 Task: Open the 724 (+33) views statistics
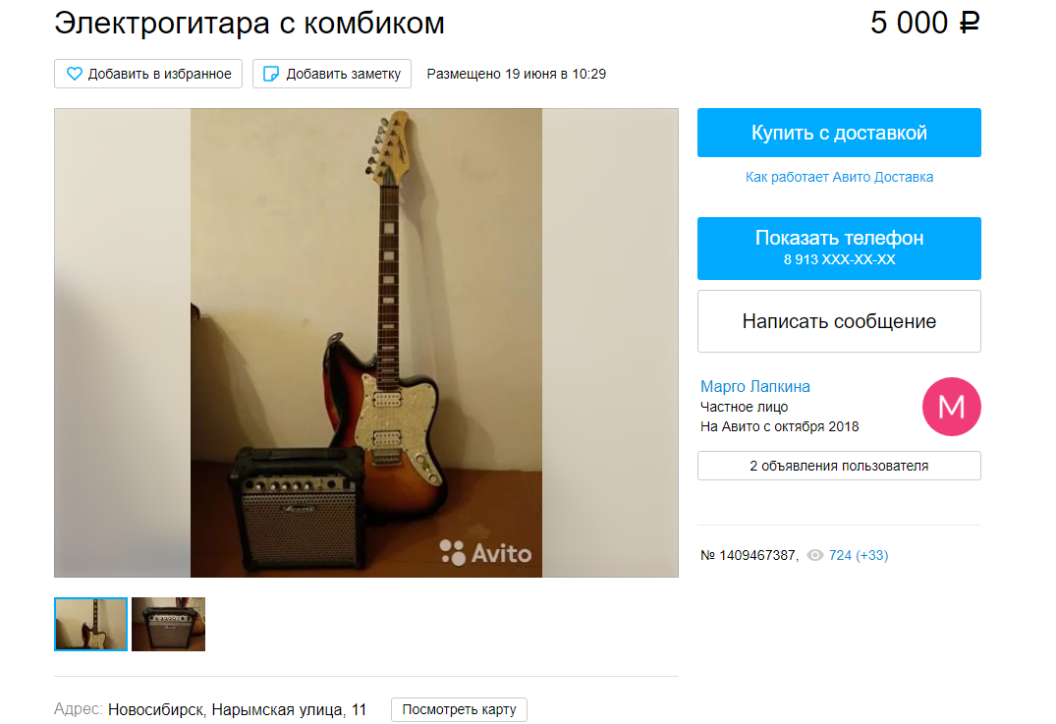859,556
